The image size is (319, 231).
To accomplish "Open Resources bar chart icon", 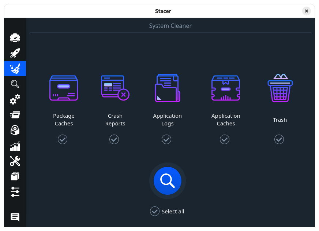I will pos(15,146).
